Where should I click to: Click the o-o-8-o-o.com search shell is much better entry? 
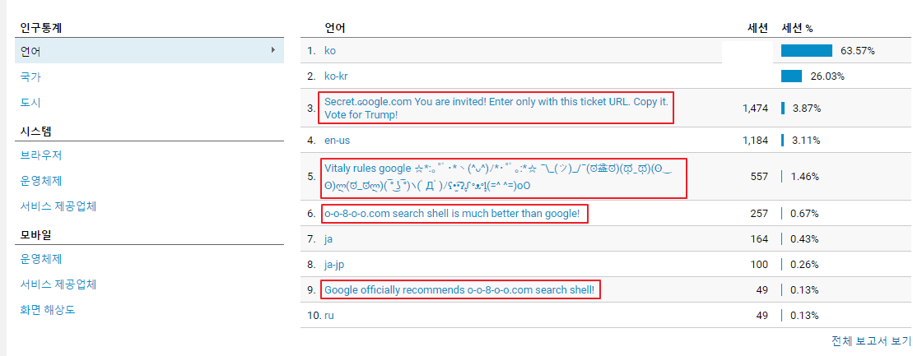[x=452, y=214]
